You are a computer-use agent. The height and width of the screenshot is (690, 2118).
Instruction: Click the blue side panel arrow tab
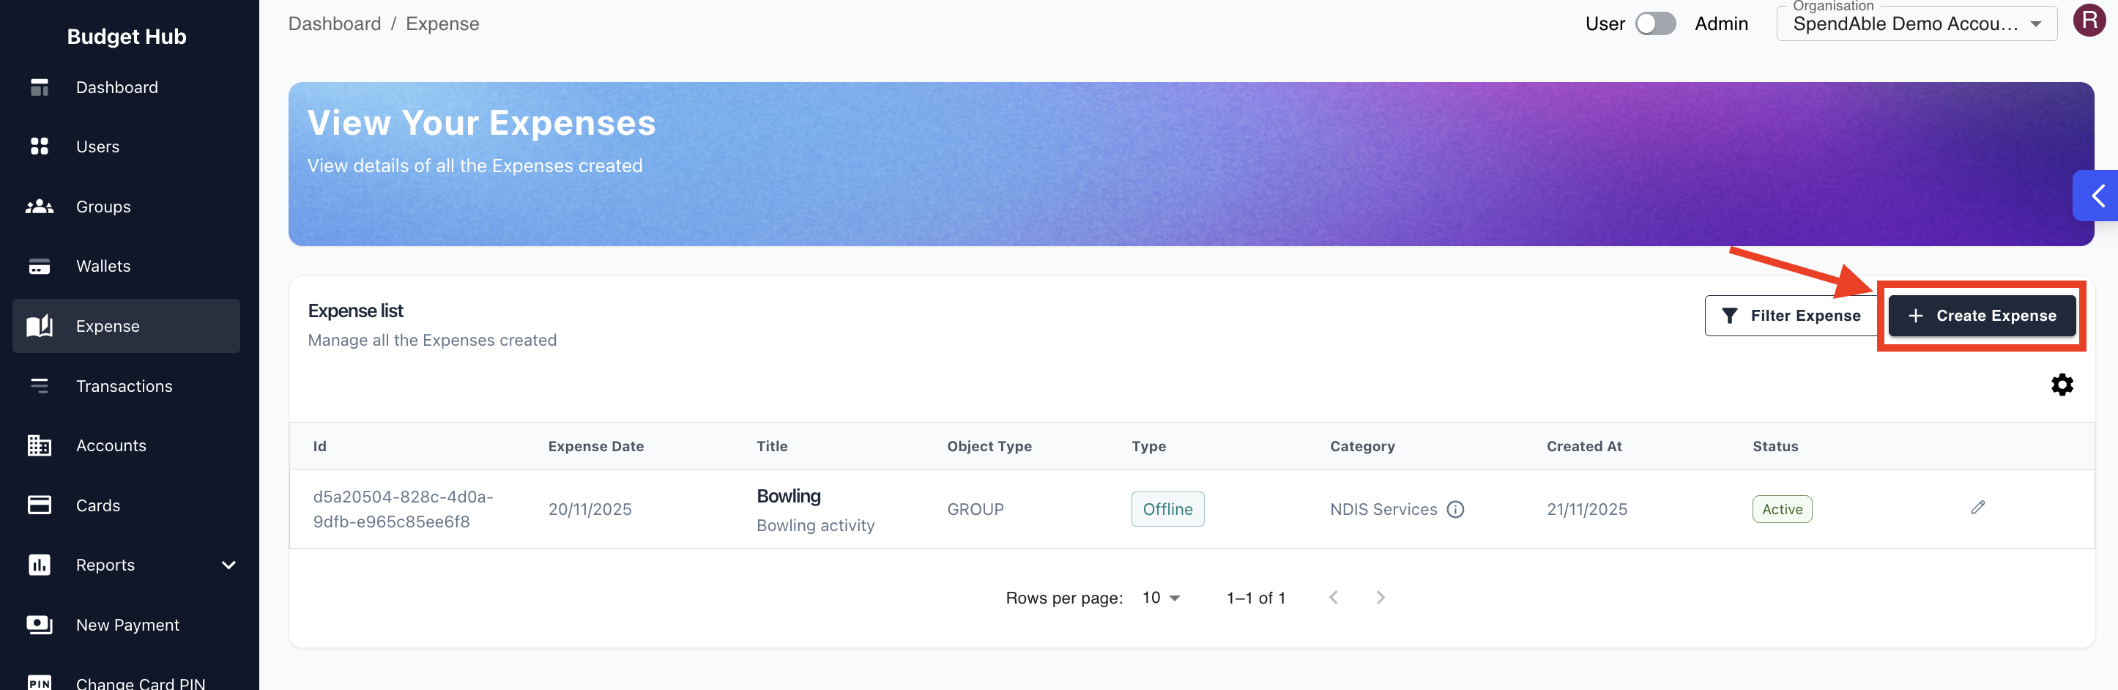[x=2097, y=196]
